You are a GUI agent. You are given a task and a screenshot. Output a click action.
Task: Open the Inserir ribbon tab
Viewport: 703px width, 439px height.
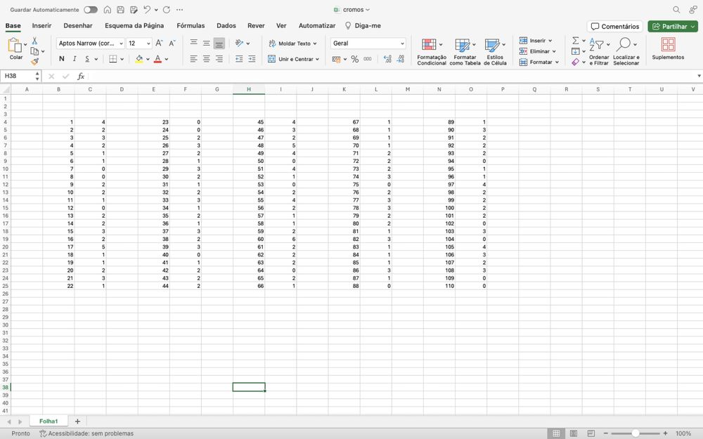coord(41,25)
